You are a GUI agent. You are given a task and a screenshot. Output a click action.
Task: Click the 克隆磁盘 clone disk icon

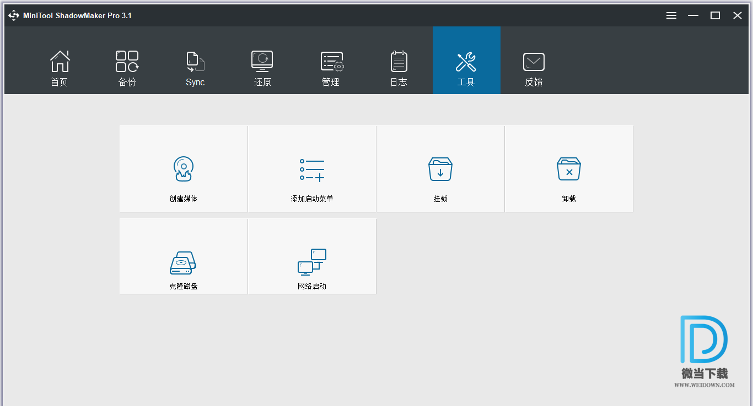click(183, 263)
